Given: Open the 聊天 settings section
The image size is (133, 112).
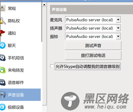Looking at the screenshot, I should click(20, 45).
